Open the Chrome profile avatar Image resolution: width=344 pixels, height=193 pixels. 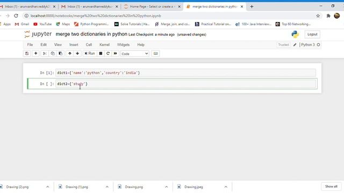337,16
